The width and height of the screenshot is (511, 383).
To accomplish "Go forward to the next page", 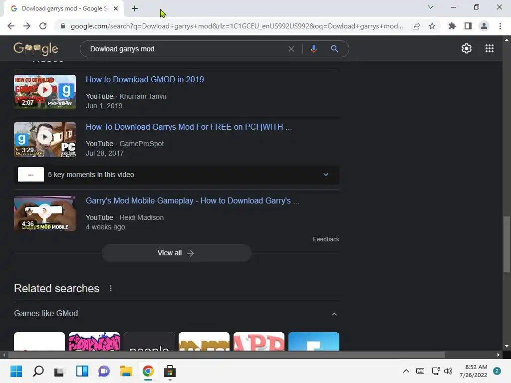I will point(27,26).
